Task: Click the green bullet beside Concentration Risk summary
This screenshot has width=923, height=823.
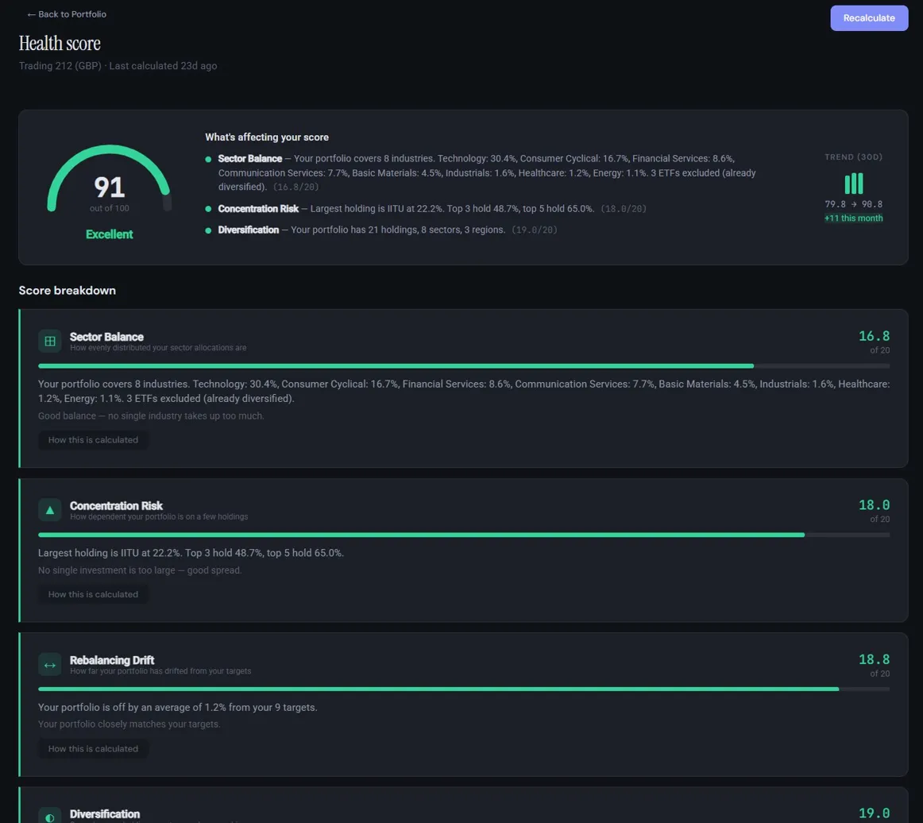Action: click(x=209, y=209)
